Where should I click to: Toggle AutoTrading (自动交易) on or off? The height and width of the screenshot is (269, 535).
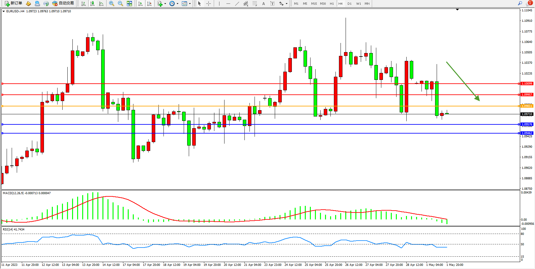pyautogui.click(x=63, y=3)
